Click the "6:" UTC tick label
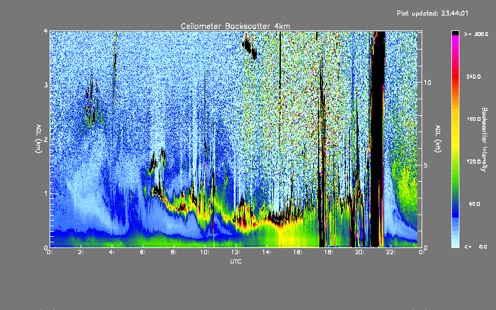This screenshot has height=310, width=496. coord(143,252)
